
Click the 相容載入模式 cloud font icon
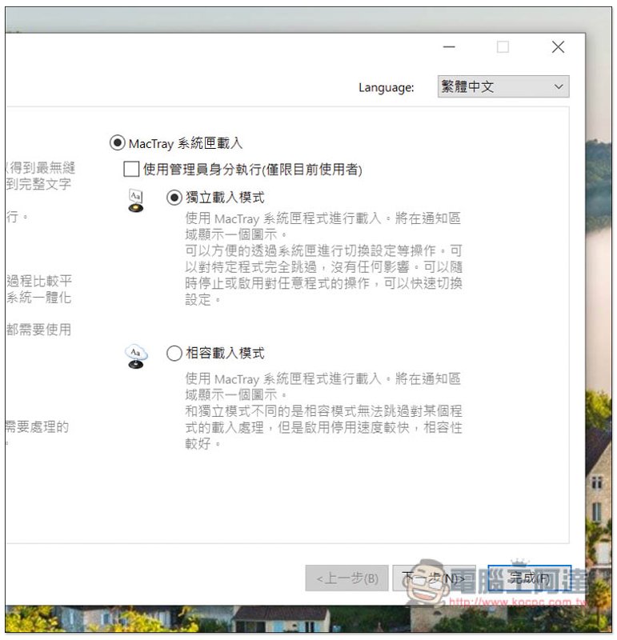pos(136,357)
